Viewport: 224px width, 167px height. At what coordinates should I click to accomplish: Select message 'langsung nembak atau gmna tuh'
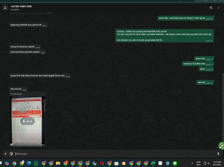(28, 25)
